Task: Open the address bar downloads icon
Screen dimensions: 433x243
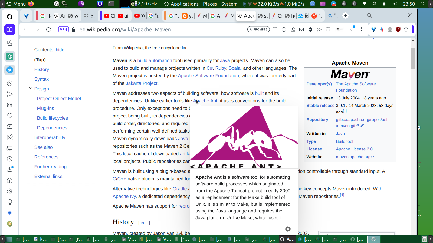Action: [x=352, y=29]
